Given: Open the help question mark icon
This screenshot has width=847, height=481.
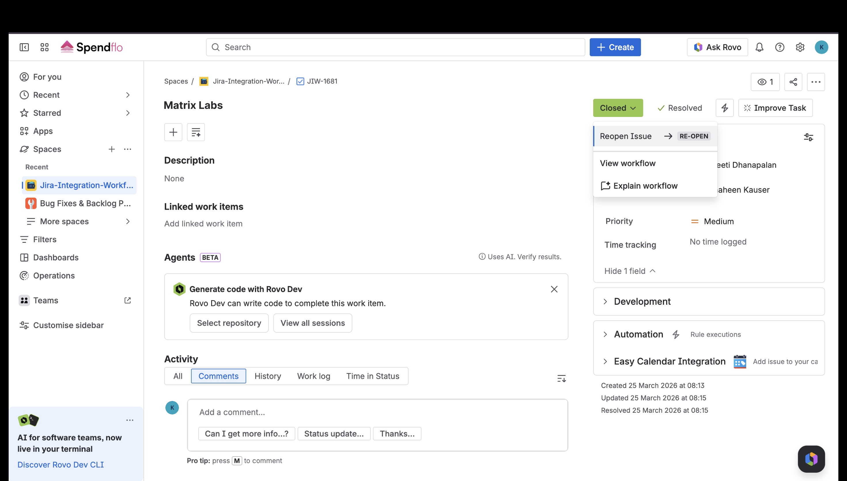Looking at the screenshot, I should click(780, 47).
